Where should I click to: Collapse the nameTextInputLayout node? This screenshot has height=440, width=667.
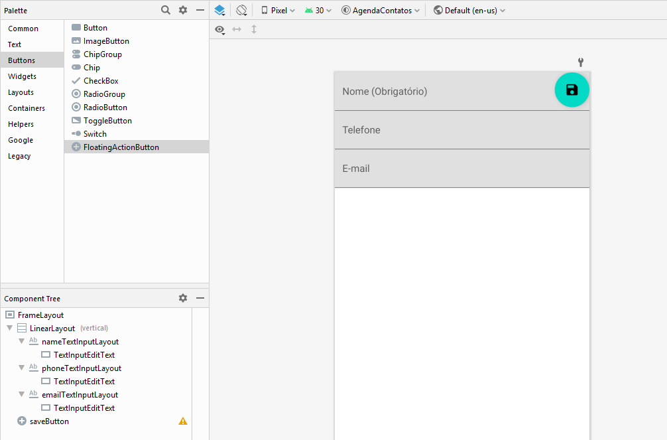click(21, 342)
